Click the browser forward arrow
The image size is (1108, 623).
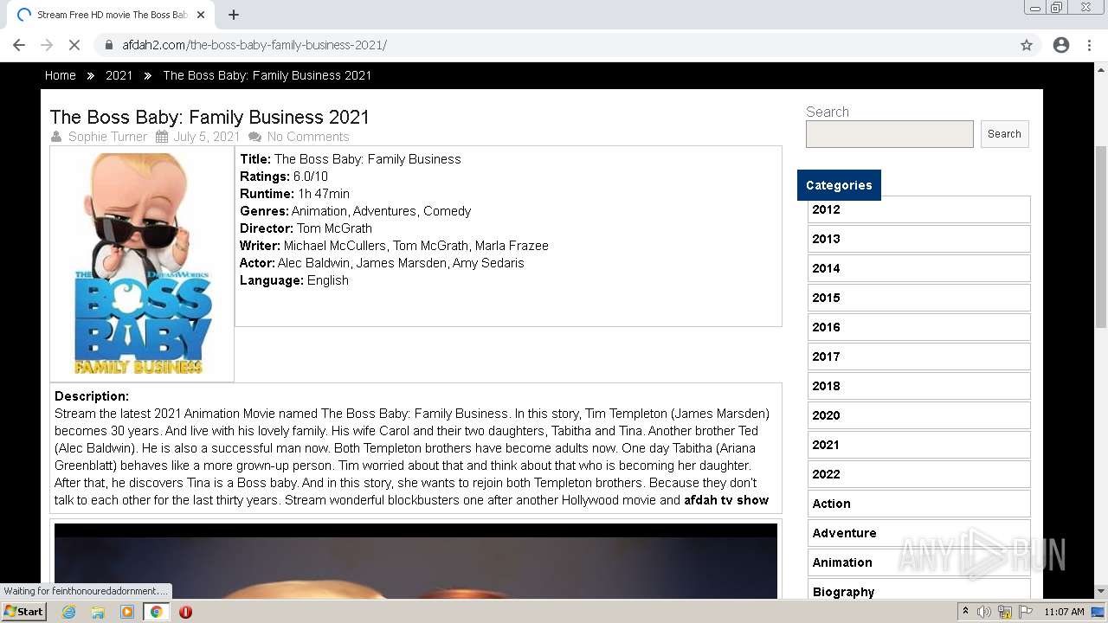pyautogui.click(x=47, y=45)
